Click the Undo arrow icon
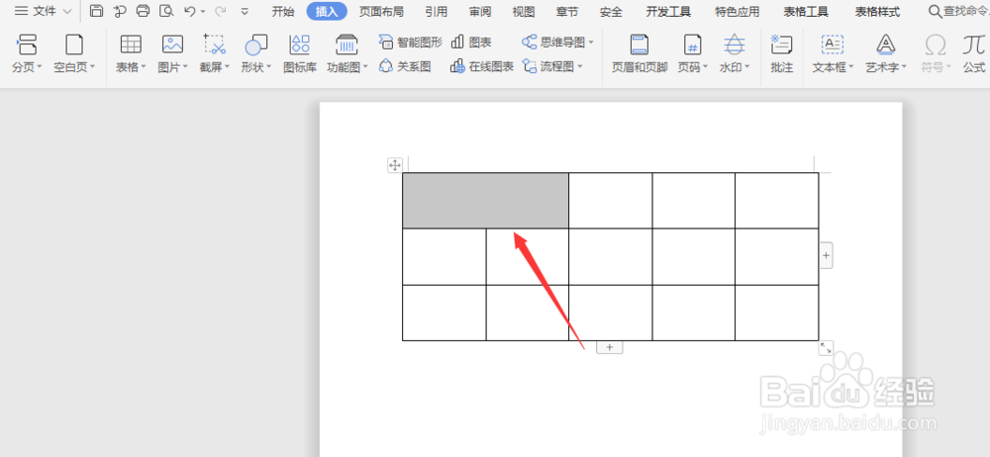This screenshot has width=990, height=457. 189,11
